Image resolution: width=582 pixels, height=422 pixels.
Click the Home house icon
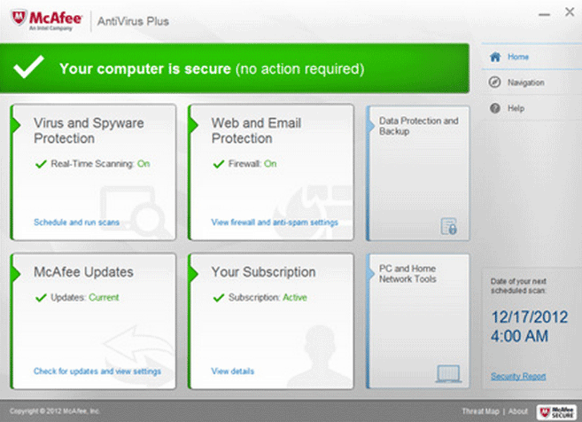(495, 57)
